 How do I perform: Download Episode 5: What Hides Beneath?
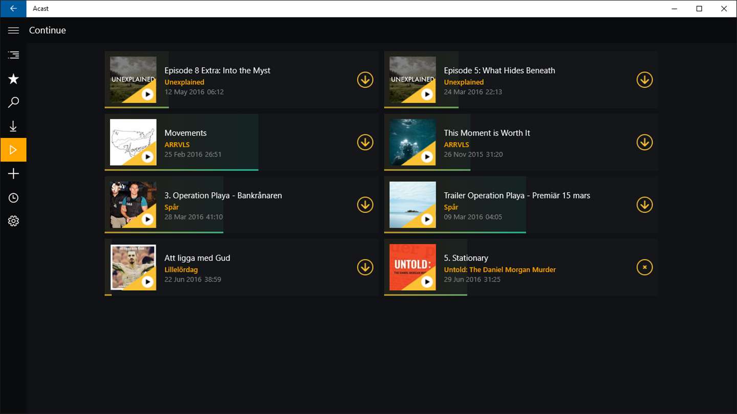pos(644,80)
